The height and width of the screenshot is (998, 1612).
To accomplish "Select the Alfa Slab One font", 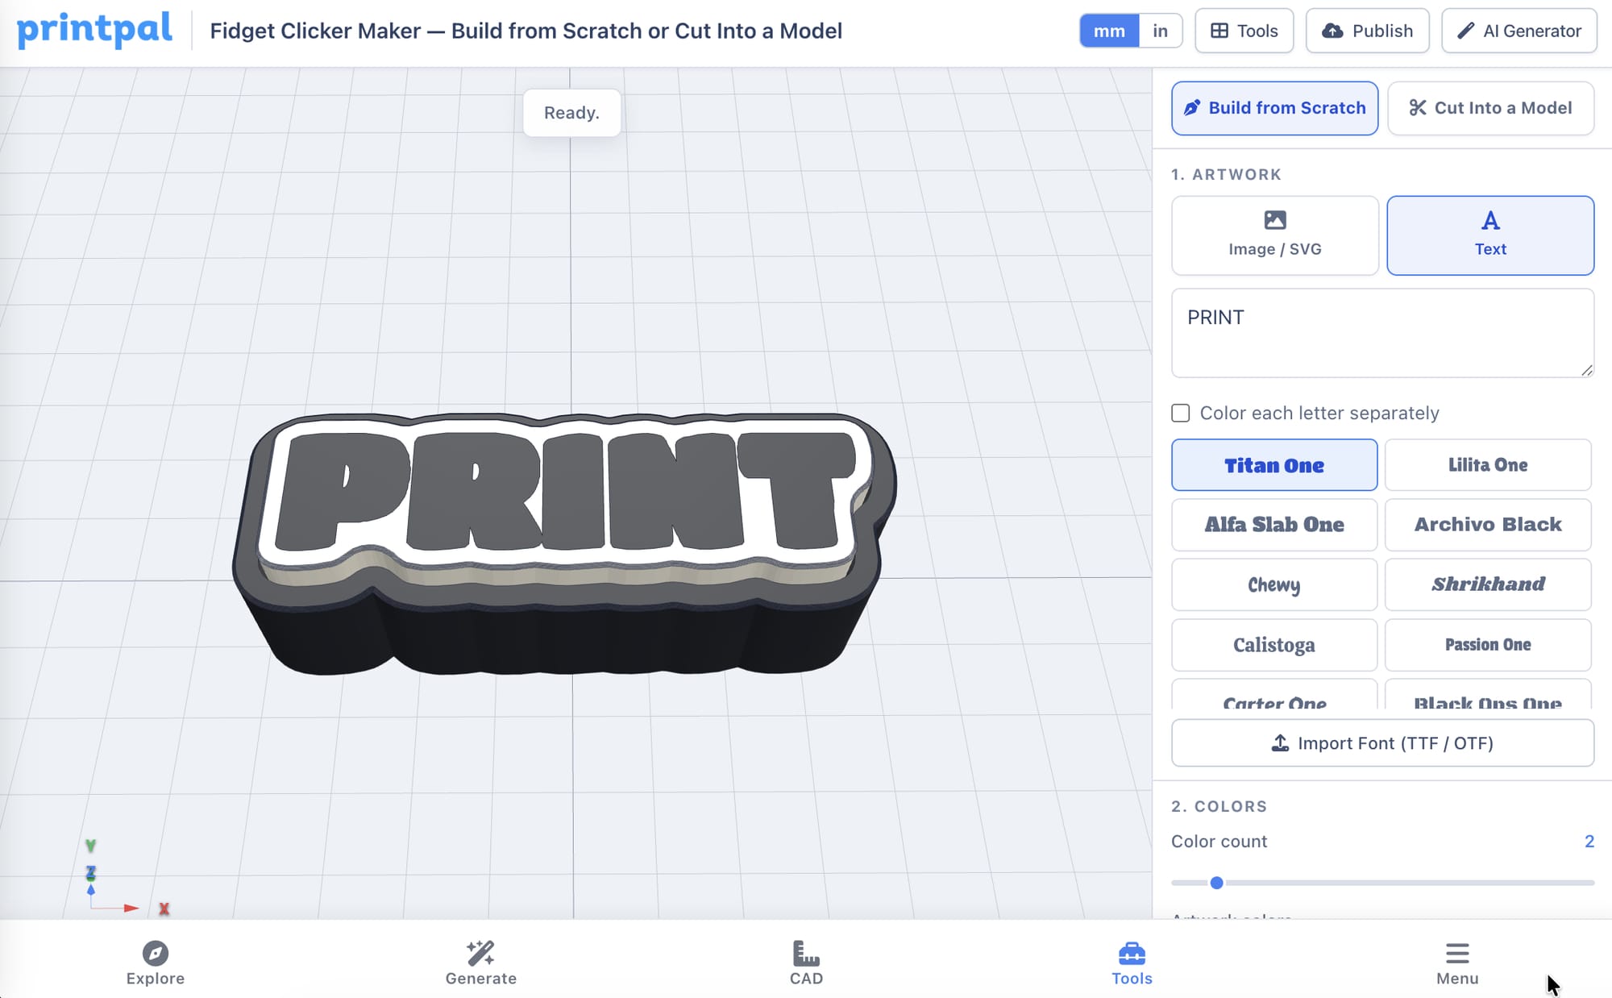I will click(x=1274, y=525).
